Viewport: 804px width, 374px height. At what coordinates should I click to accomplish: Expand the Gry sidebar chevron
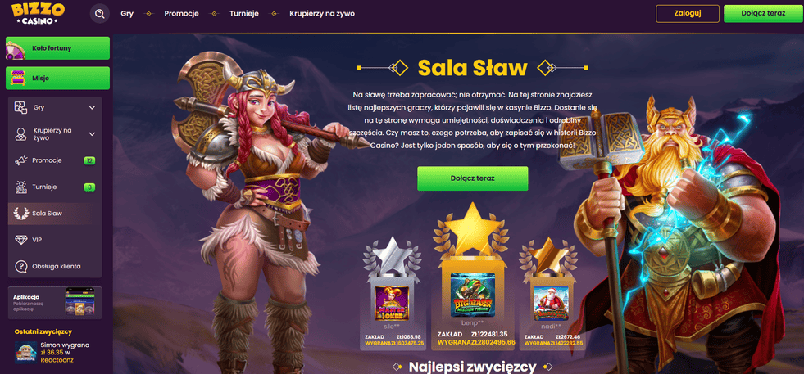[x=93, y=107]
